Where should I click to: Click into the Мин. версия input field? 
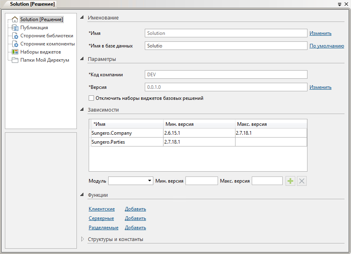click(x=201, y=181)
